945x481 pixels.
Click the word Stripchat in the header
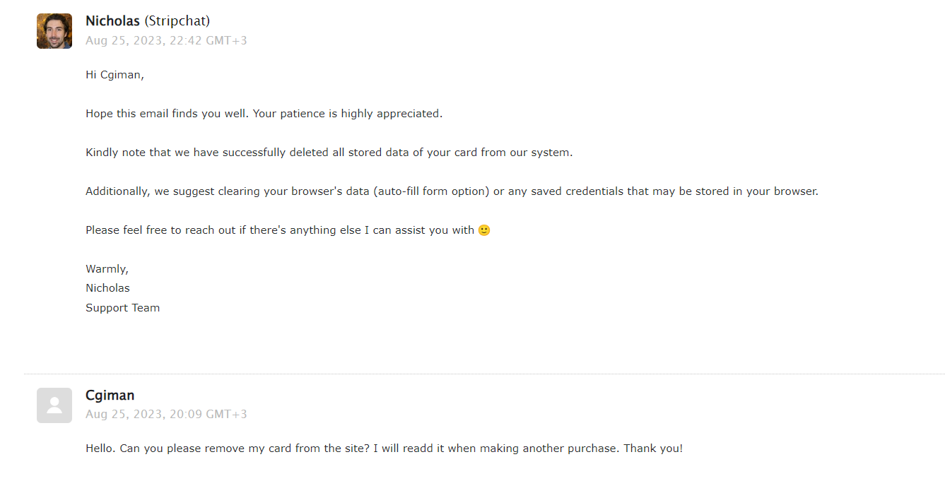(177, 21)
